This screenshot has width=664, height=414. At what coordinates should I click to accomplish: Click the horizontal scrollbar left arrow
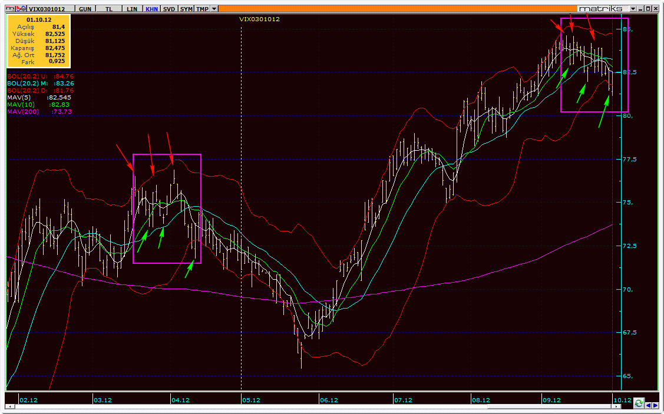pos(9,406)
